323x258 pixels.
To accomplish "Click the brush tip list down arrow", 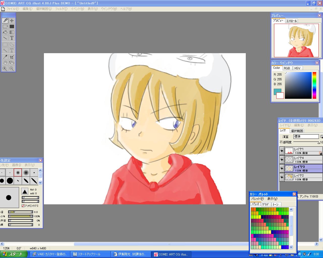I will tap(40, 182).
